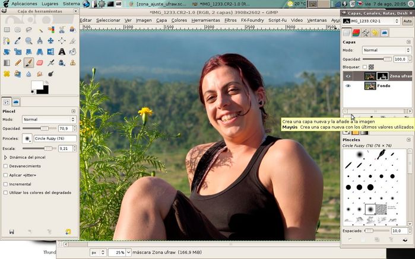Open the Capa menu
Image resolution: width=415 pixels, height=259 pixels.
tap(161, 20)
